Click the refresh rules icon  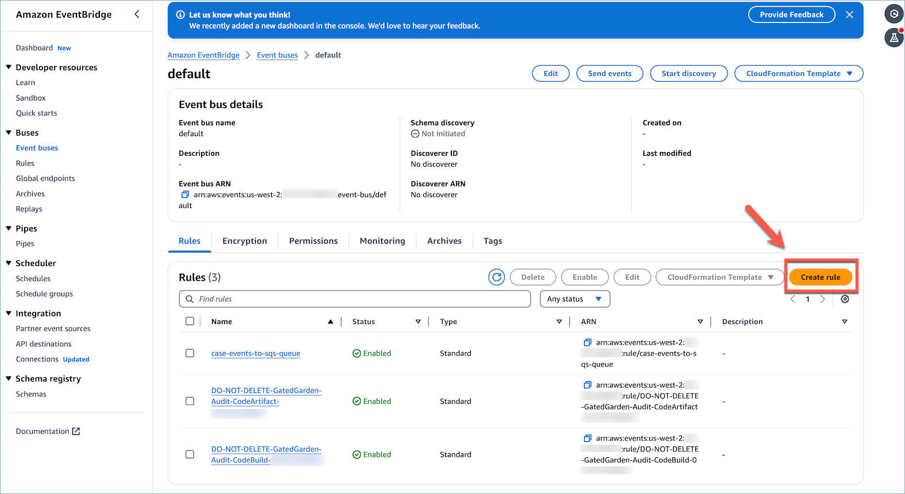tap(497, 277)
